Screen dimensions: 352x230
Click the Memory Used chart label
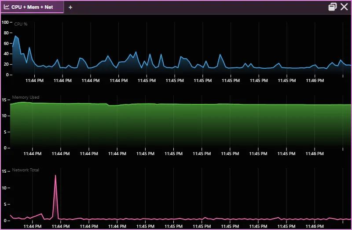tap(26, 97)
